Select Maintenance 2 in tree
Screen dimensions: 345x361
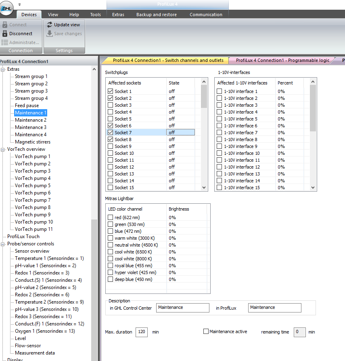coord(31,120)
